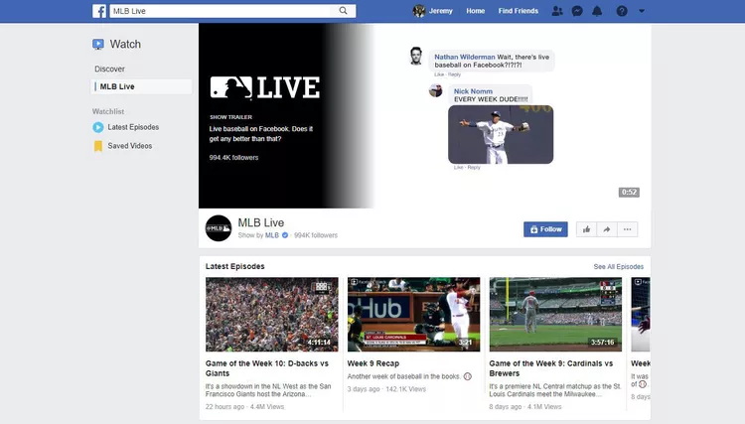
Task: Open notifications bell icon
Action: click(x=597, y=11)
